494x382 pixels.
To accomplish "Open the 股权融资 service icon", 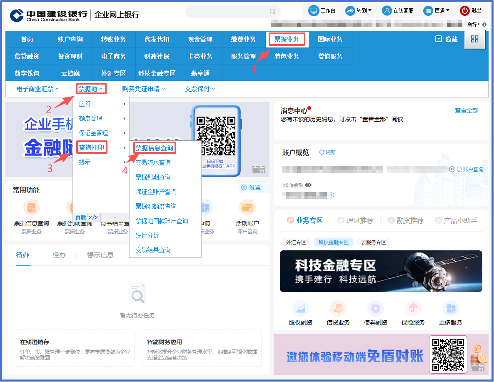I will tap(300, 309).
